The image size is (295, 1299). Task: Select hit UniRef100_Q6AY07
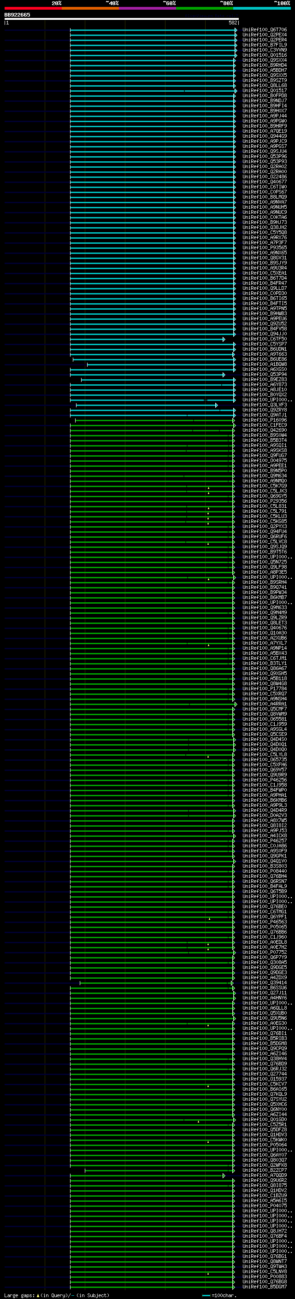pos(265,1155)
